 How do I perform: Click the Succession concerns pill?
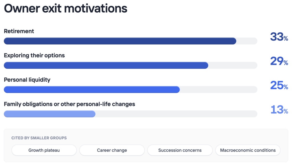[180, 150]
